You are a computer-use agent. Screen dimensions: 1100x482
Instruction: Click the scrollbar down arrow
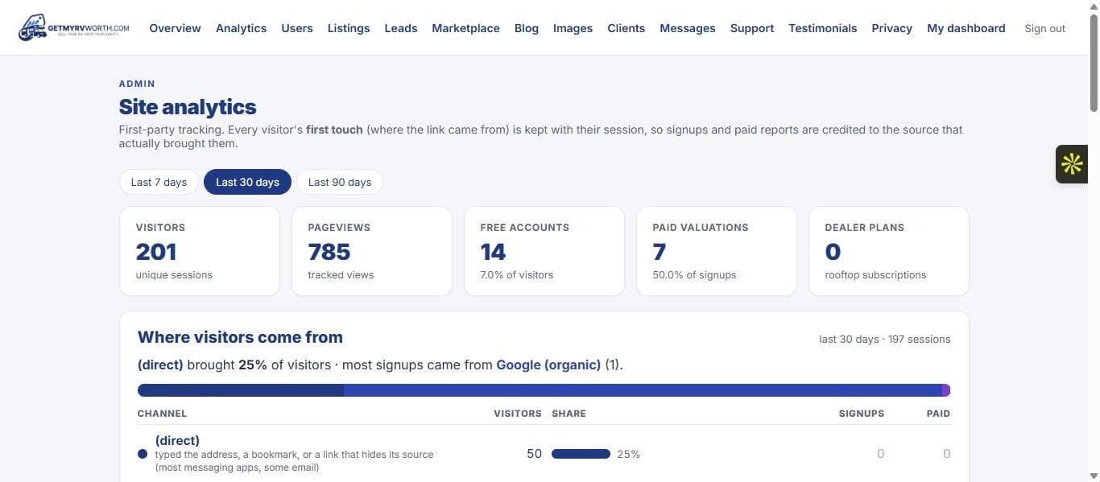click(x=1094, y=475)
